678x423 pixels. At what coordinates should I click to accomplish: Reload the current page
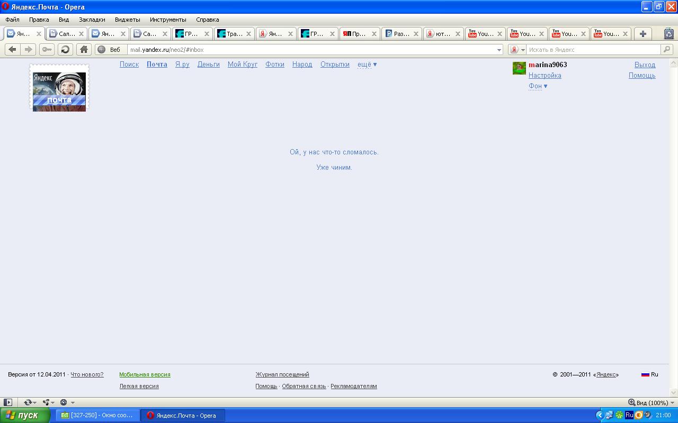click(x=65, y=49)
